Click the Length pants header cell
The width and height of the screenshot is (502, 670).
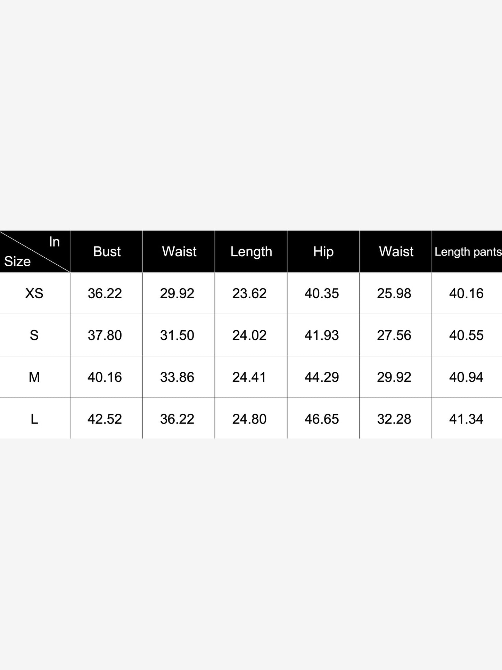coord(467,251)
